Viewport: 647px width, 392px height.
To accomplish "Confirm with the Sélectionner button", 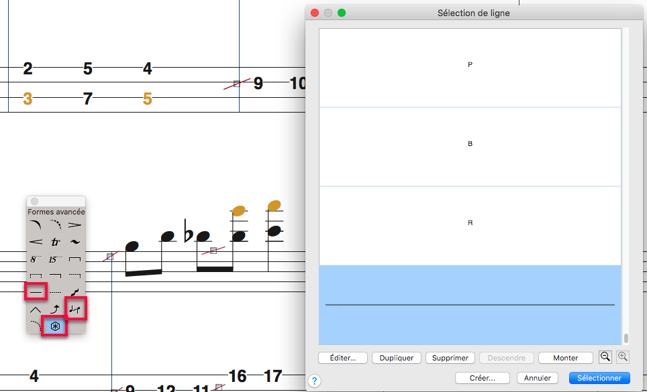I will pyautogui.click(x=599, y=378).
